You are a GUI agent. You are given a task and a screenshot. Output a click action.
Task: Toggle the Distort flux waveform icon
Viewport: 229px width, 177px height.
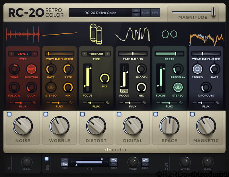click(108, 103)
